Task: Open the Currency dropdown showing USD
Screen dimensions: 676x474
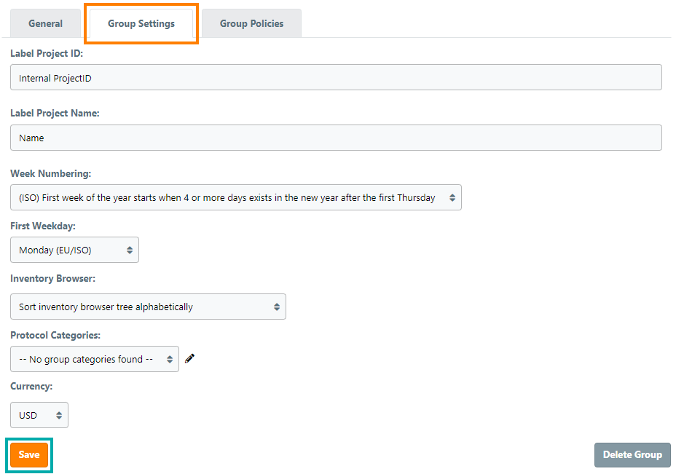Action: 39,415
